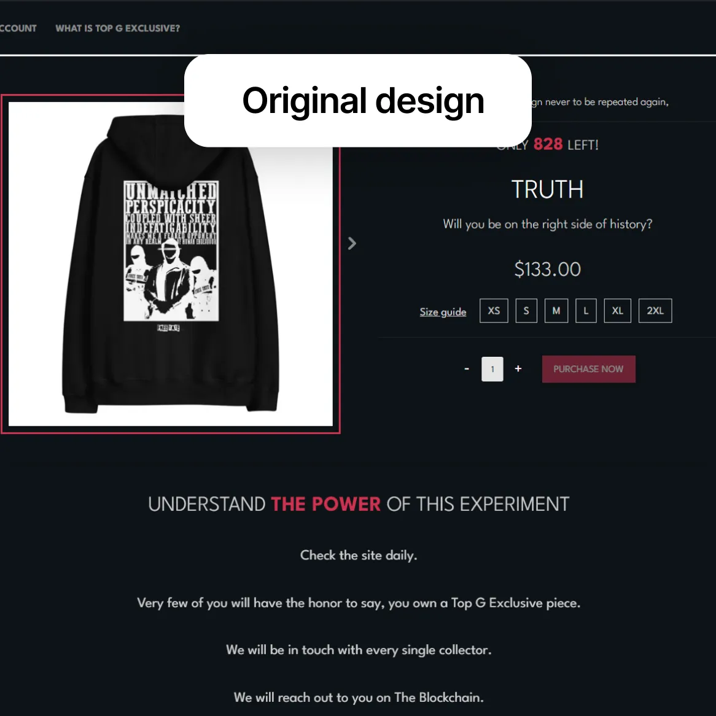Open What Is Top G Exclusive menu
The height and width of the screenshot is (716, 716).
pyautogui.click(x=118, y=28)
